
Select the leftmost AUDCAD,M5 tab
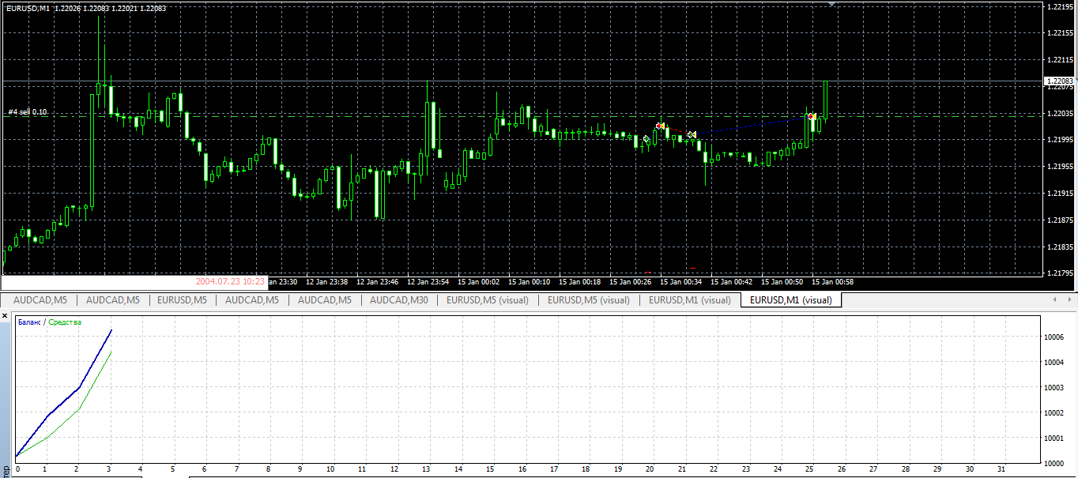(40, 300)
